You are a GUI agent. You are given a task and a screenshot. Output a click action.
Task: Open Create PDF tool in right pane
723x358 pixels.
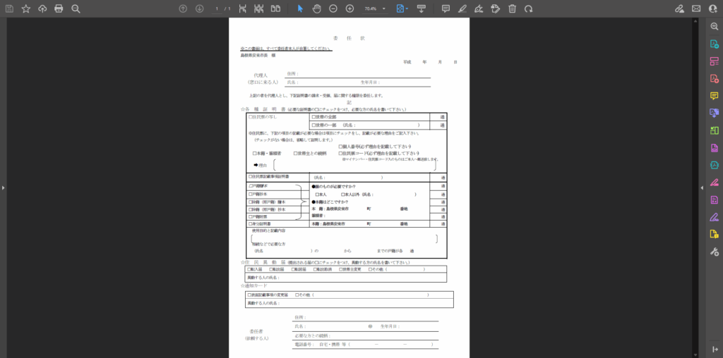[715, 79]
